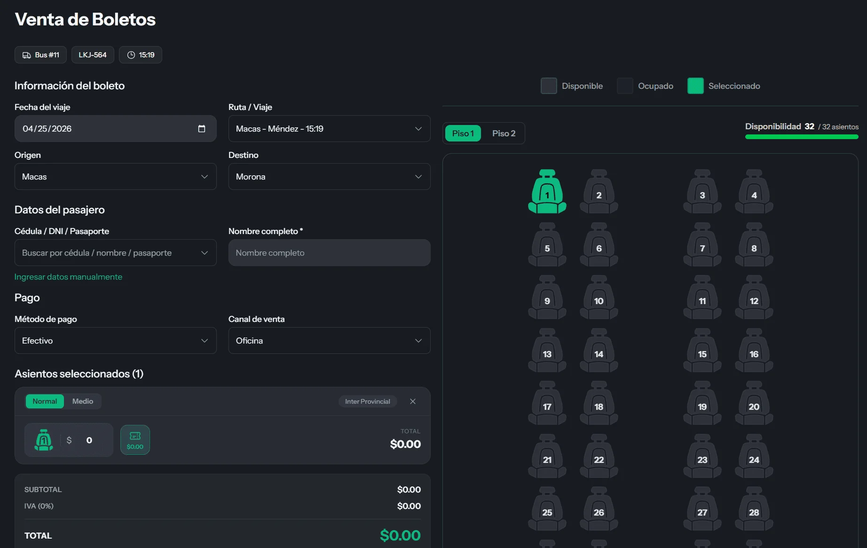Click Ingresar datos manualmente link

click(68, 277)
